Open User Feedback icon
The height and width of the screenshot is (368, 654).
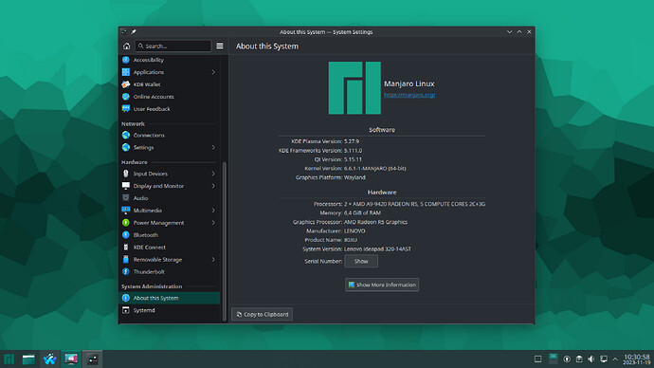click(125, 109)
